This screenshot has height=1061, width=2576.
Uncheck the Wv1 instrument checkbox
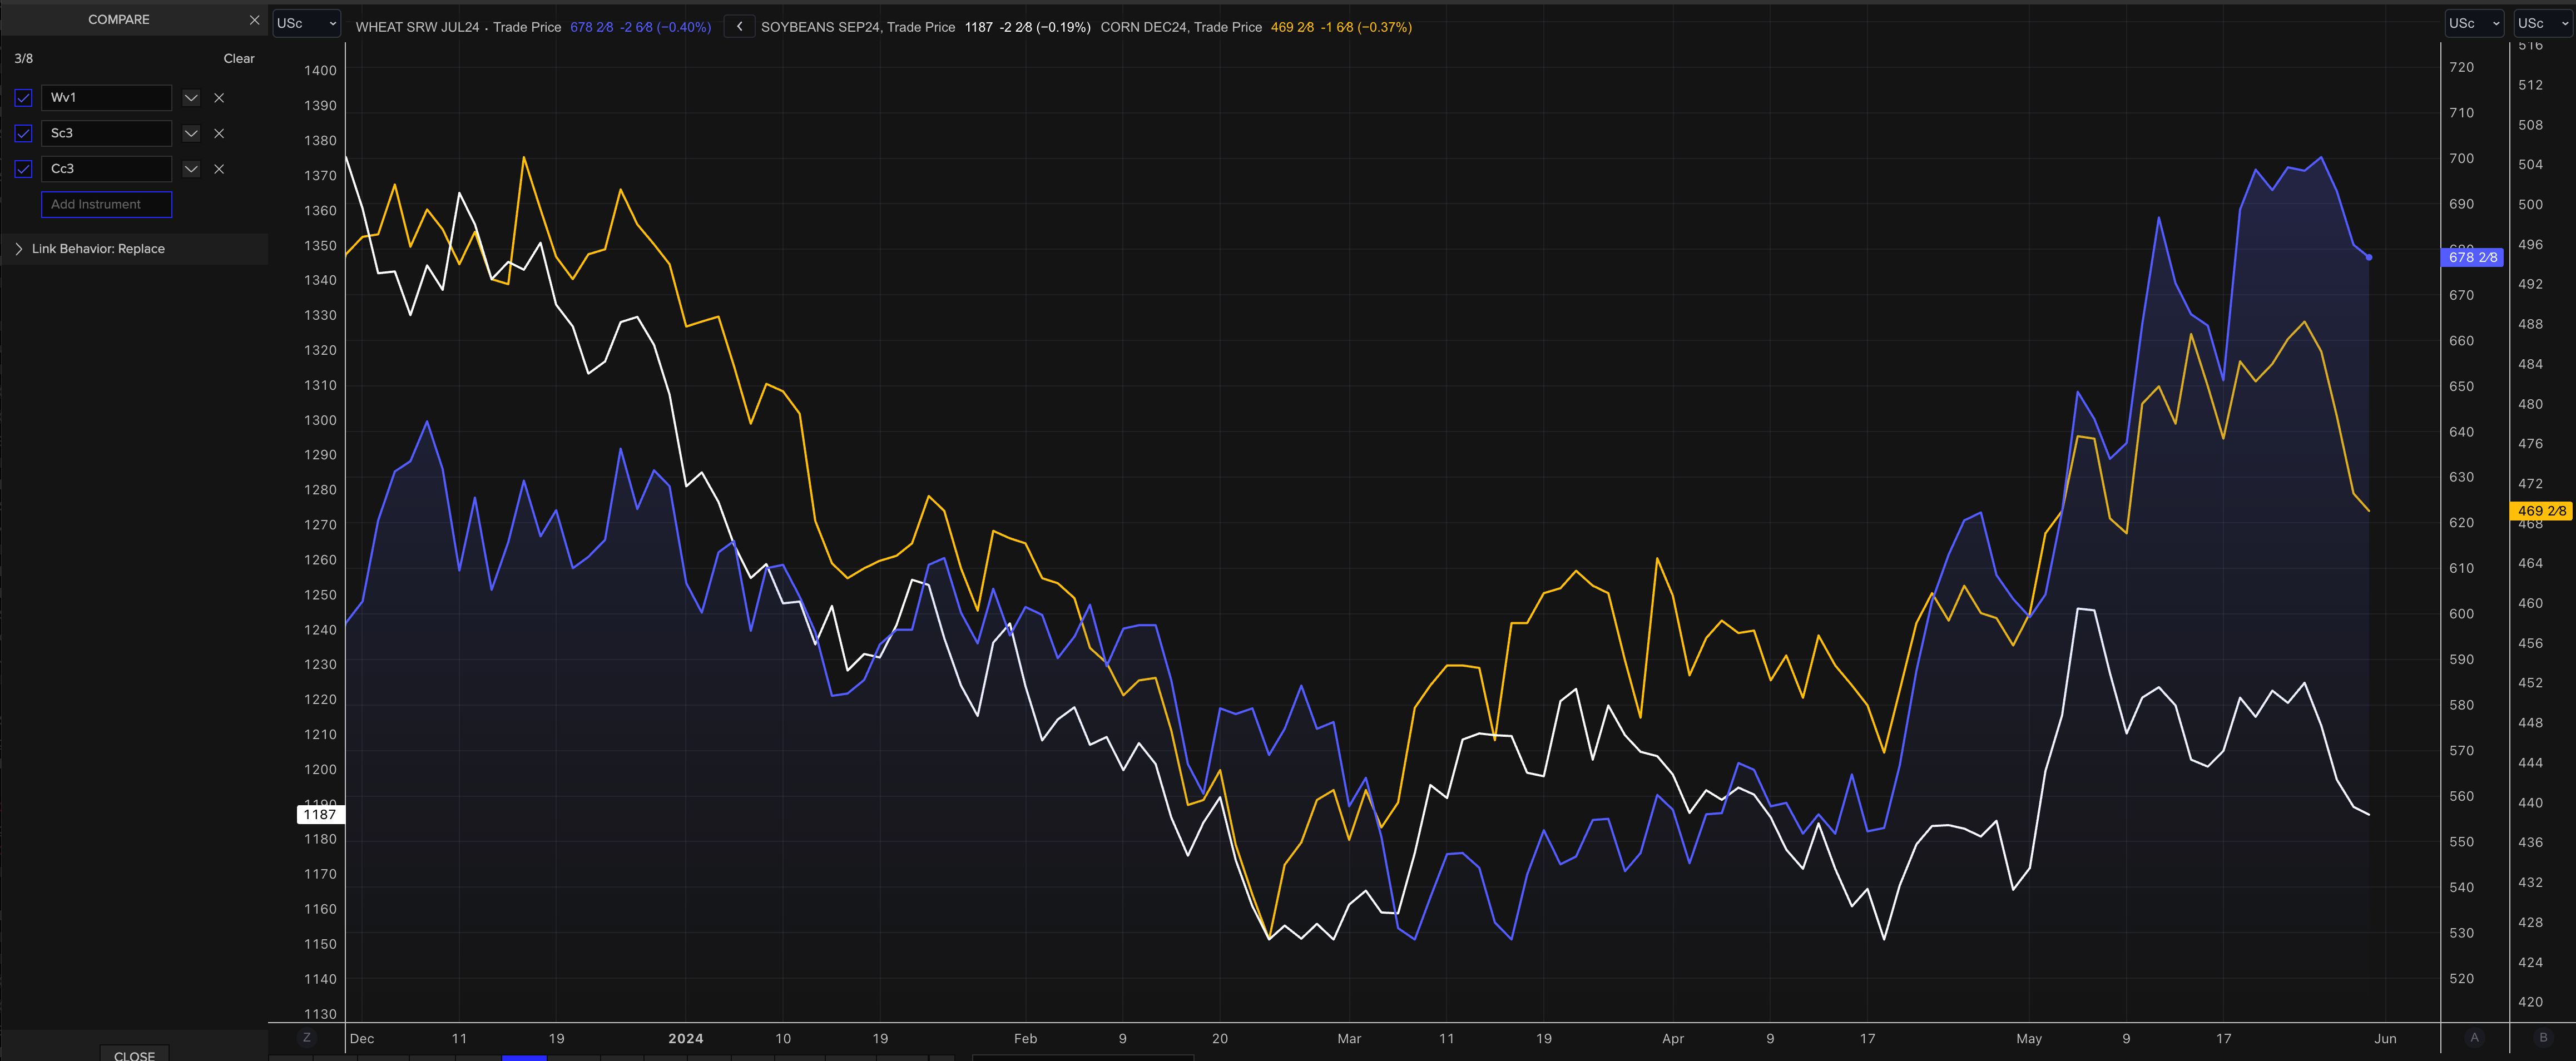tap(24, 98)
